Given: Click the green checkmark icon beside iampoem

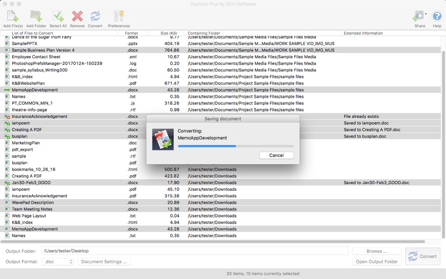Looking at the screenshot, I should [7, 123].
